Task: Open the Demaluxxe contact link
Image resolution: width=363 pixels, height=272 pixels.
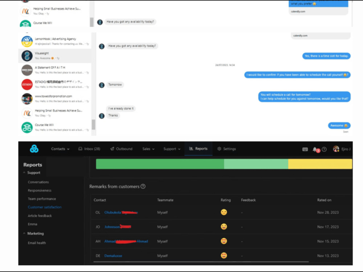Action: (113, 256)
